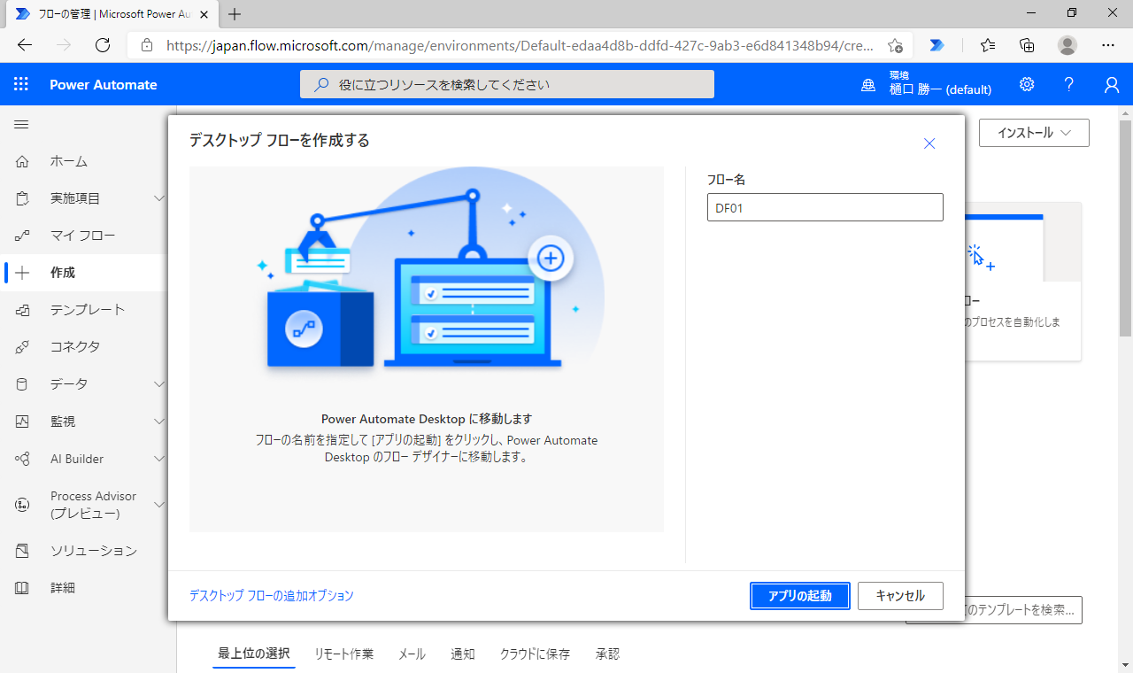This screenshot has height=673, width=1133.
Task: Click アプリの起動 button
Action: pos(800,596)
